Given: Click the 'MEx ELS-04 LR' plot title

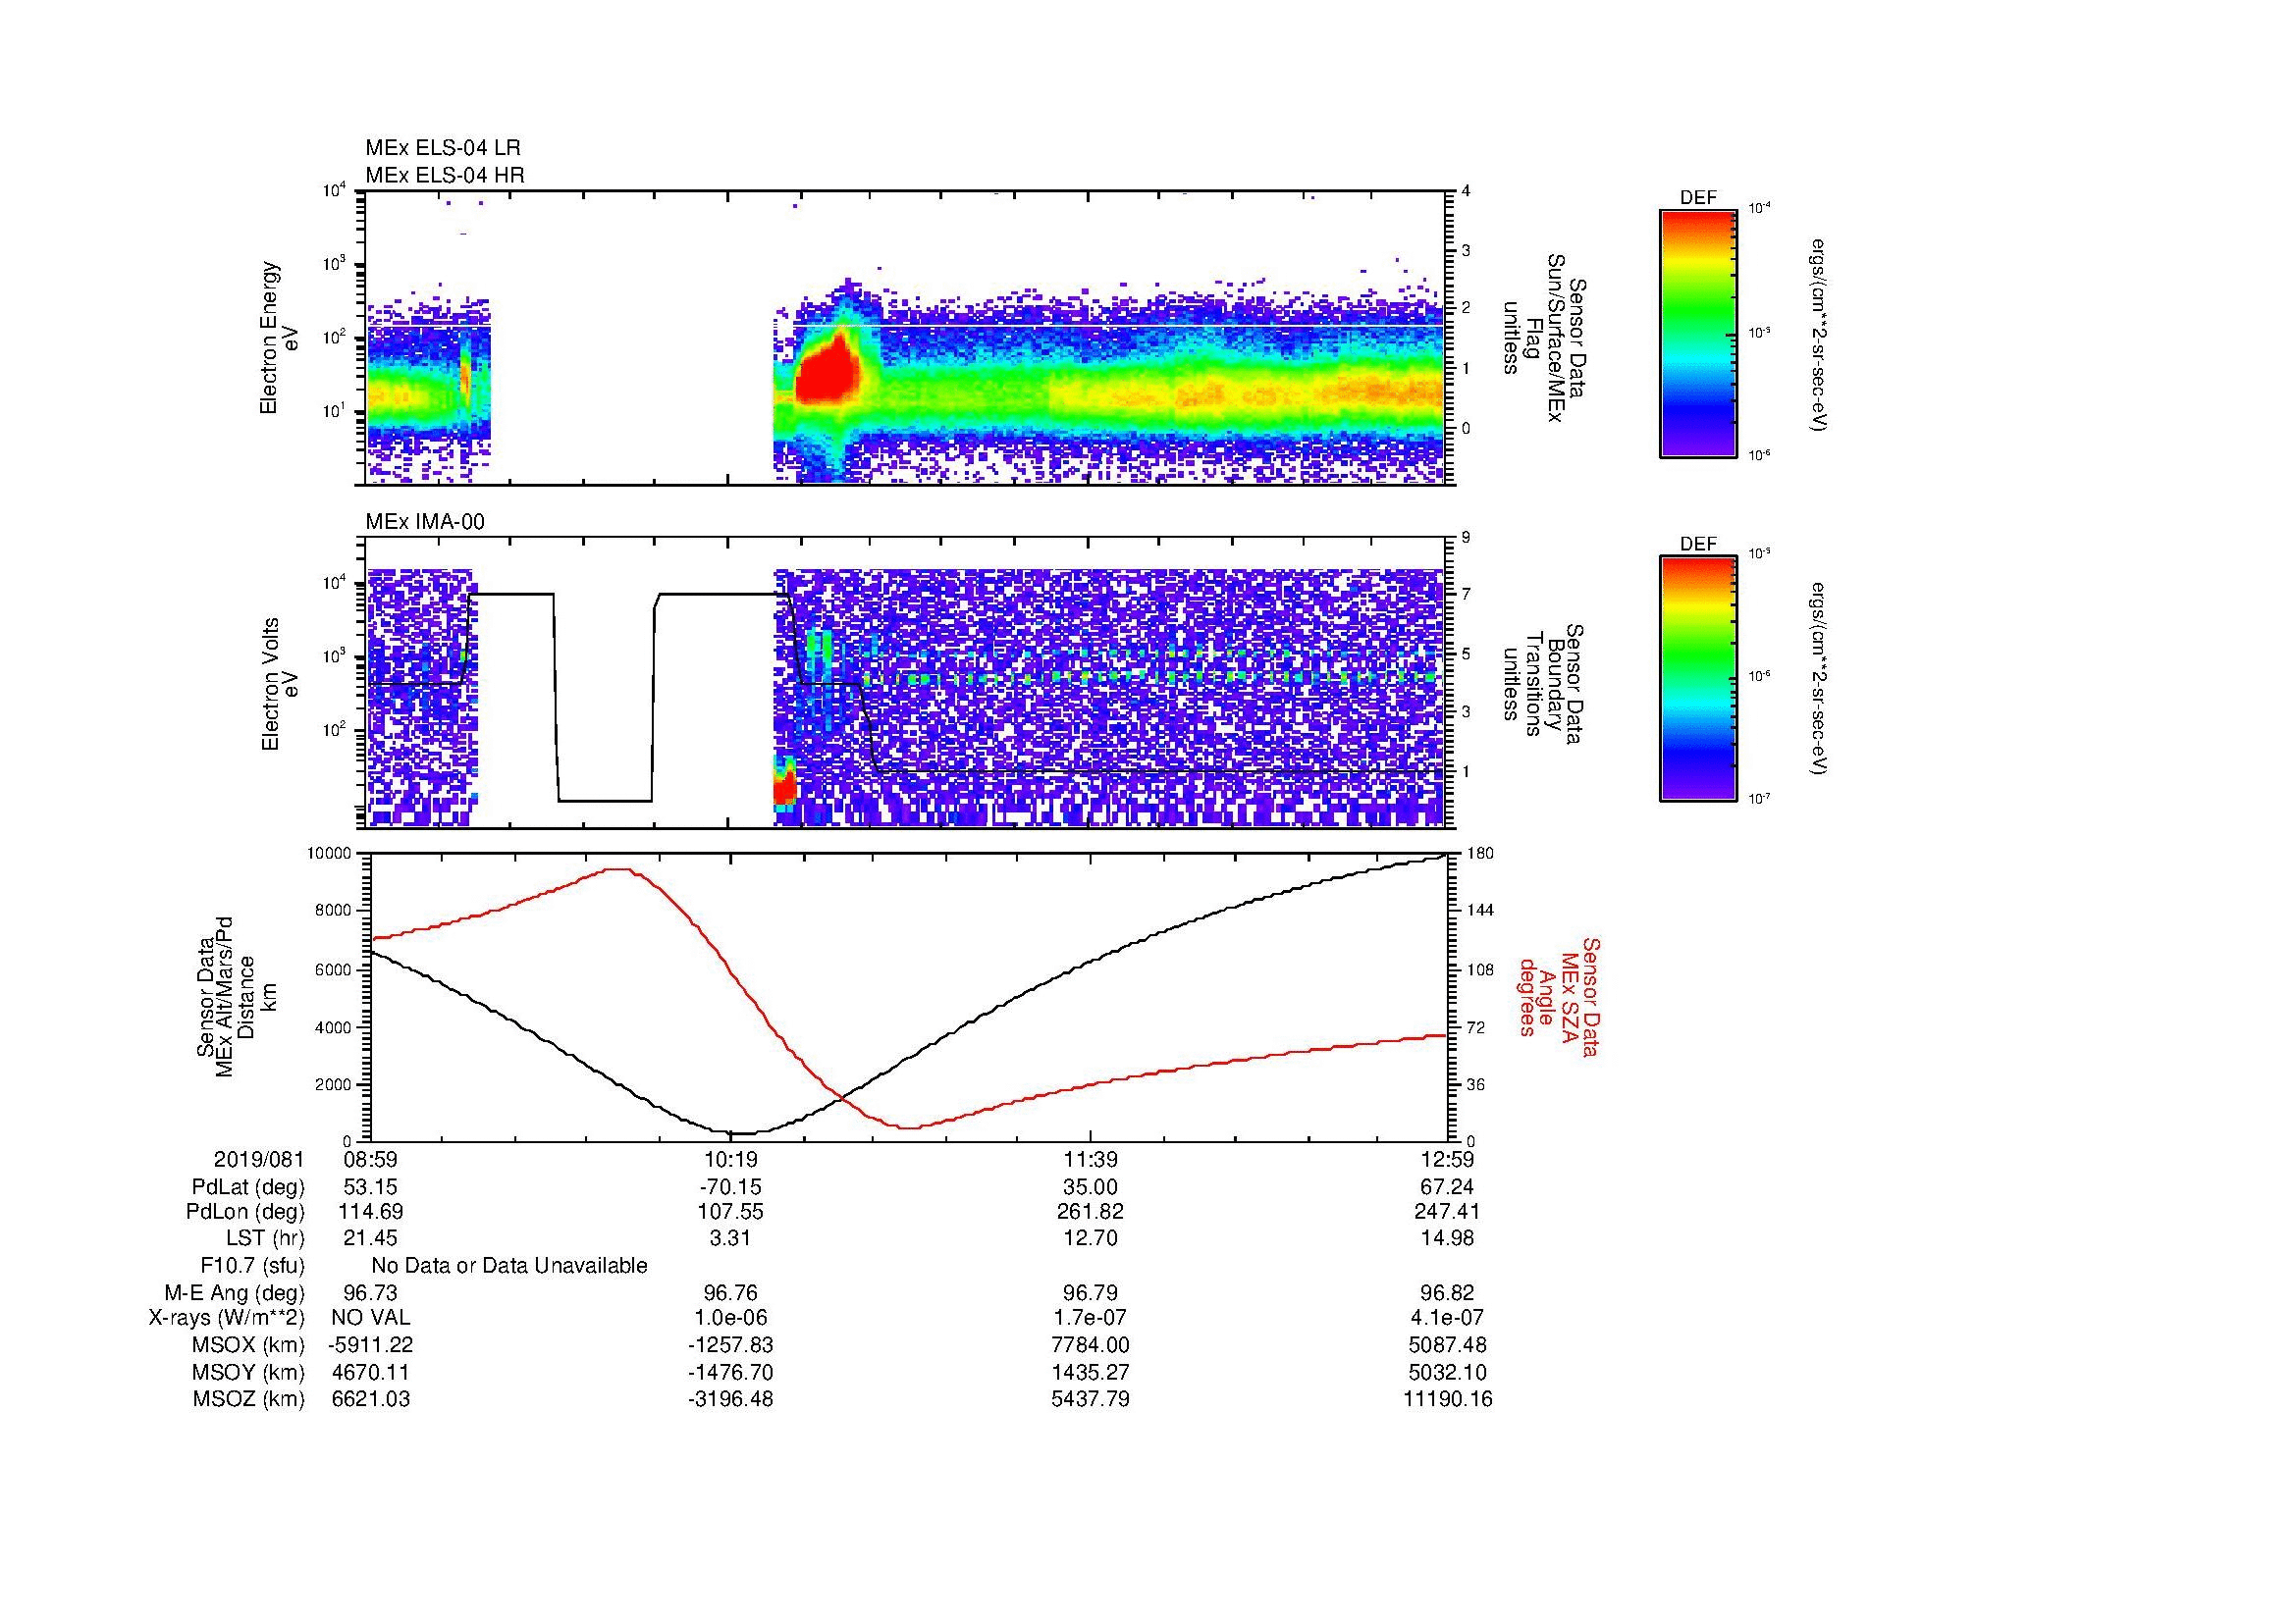Looking at the screenshot, I should click(442, 148).
